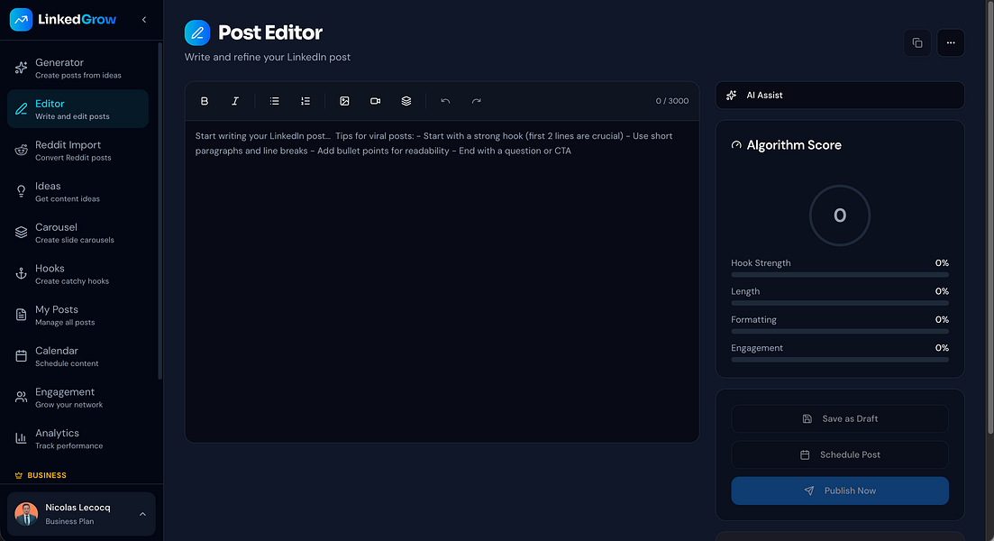The width and height of the screenshot is (994, 541).
Task: Click the page vertical scrollbar
Action: click(x=990, y=217)
